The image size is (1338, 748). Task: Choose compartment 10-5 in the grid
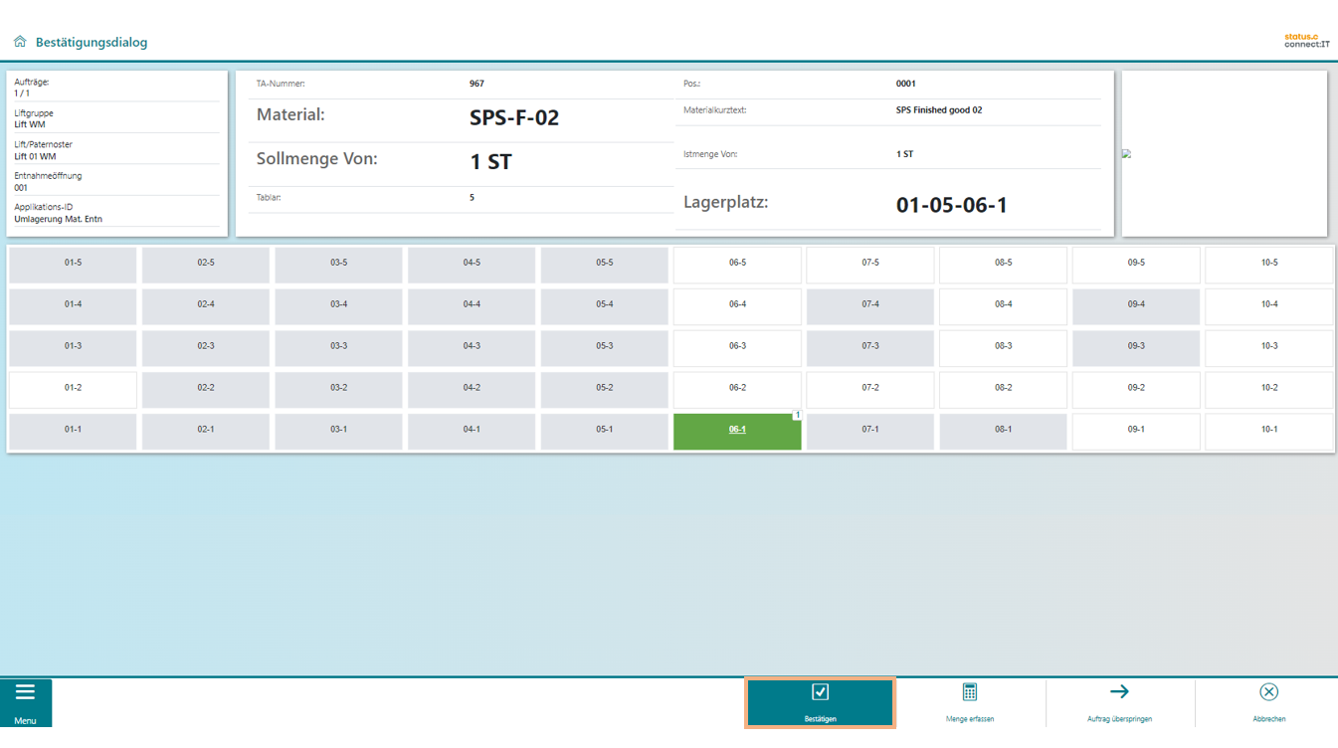click(x=1268, y=264)
